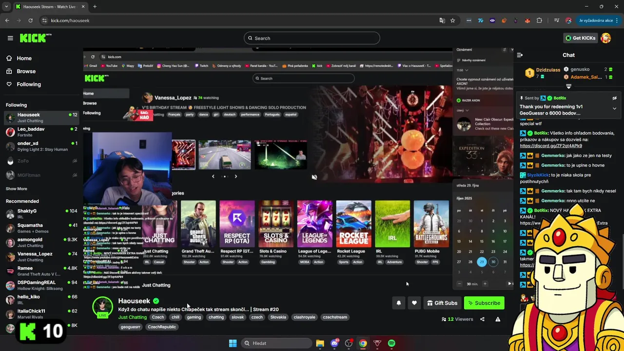
Task: Open the user profile avatar menu
Action: [606, 38]
